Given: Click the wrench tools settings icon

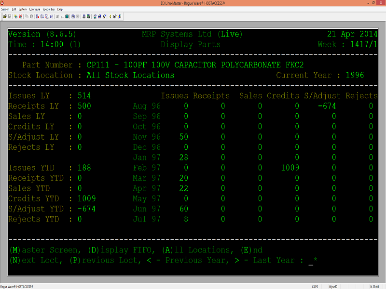Looking at the screenshot, I should (104, 16).
